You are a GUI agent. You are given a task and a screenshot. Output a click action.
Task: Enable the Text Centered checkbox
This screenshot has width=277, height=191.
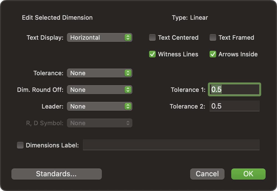click(152, 37)
